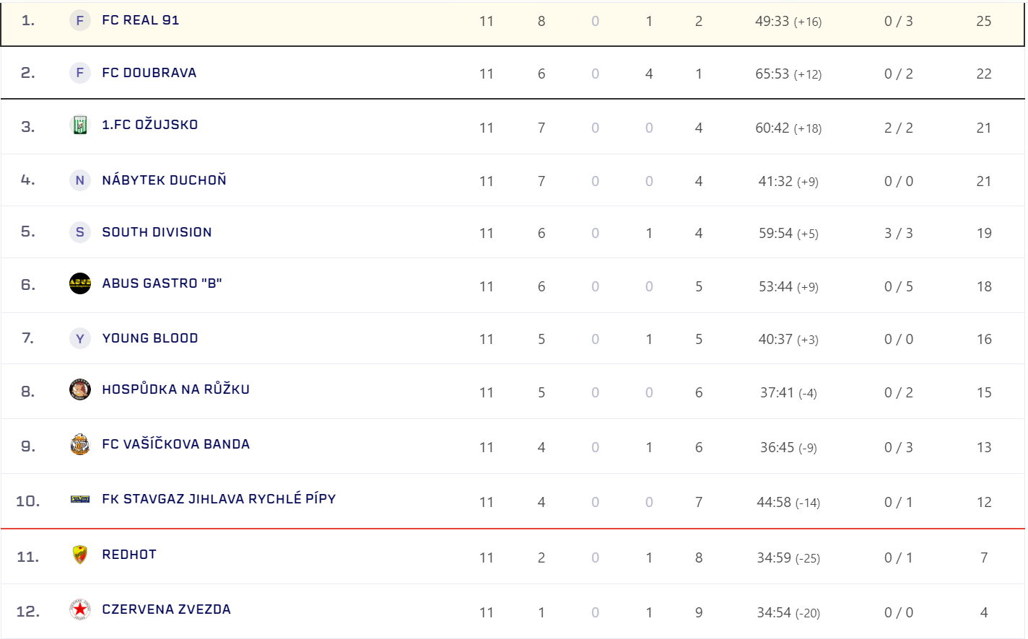Viewport: 1028px width, 639px height.
Task: Click the FK Stavgaz Jihlava logo
Action: click(x=79, y=499)
